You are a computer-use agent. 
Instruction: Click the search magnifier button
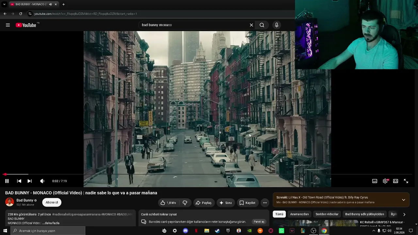click(x=262, y=25)
